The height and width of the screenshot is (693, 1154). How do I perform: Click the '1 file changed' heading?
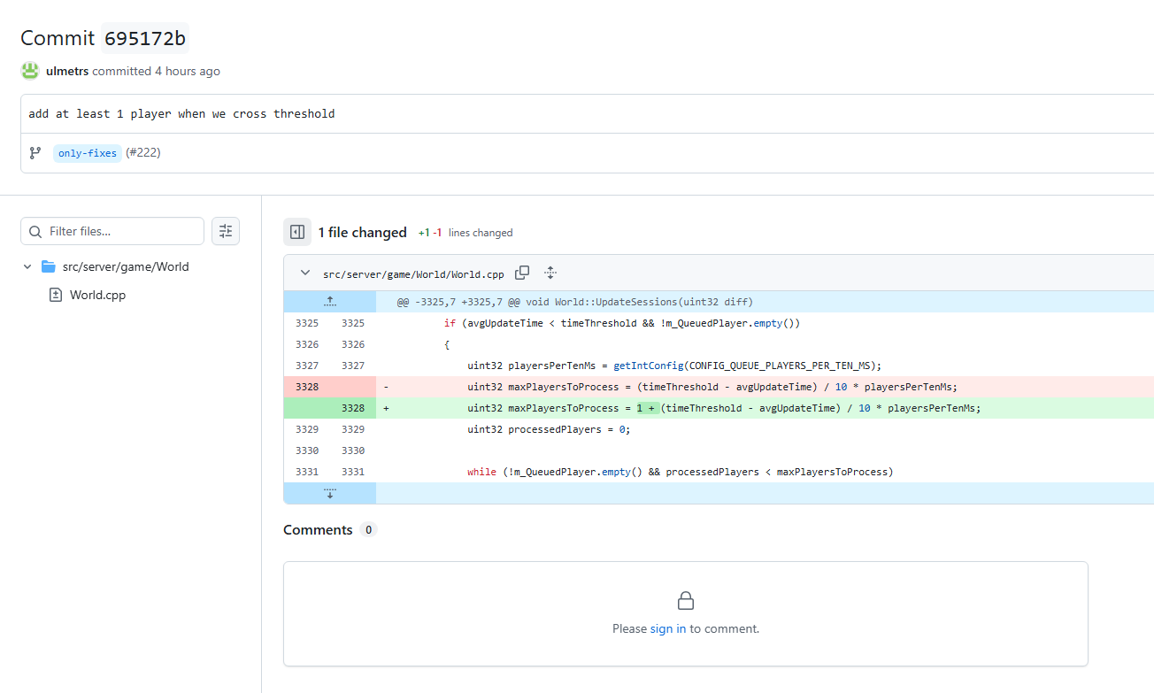pyautogui.click(x=363, y=232)
